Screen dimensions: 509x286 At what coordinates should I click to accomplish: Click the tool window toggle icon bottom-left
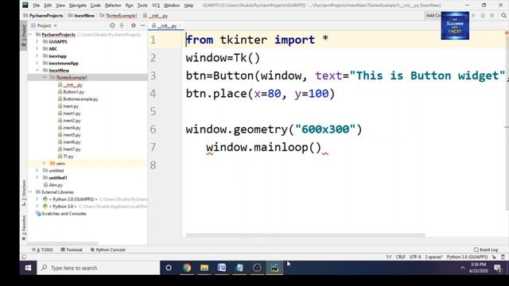click(24, 257)
